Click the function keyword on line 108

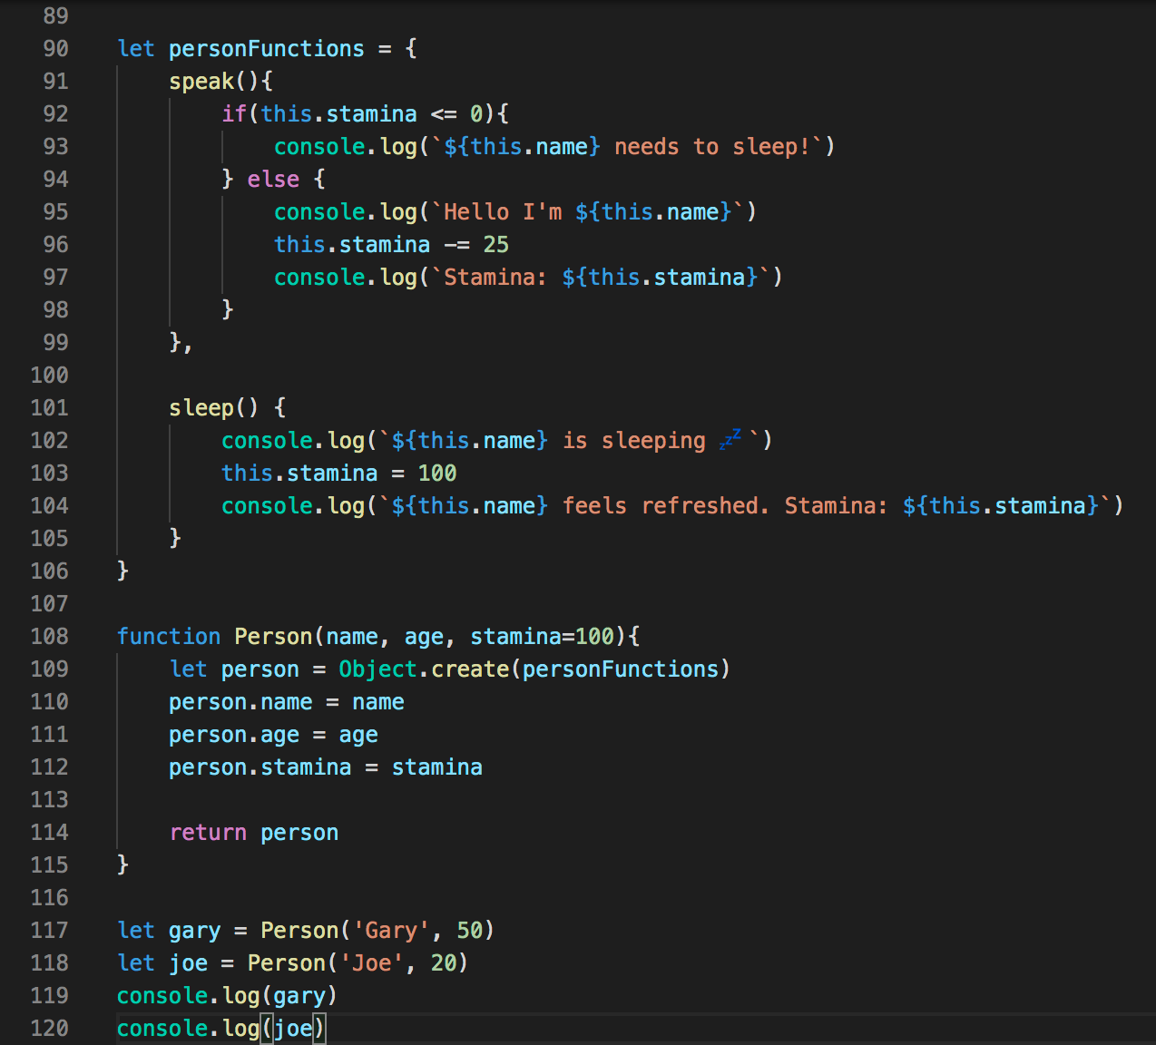(x=169, y=636)
